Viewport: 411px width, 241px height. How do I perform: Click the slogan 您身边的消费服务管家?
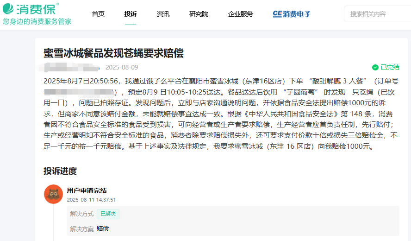(37, 21)
